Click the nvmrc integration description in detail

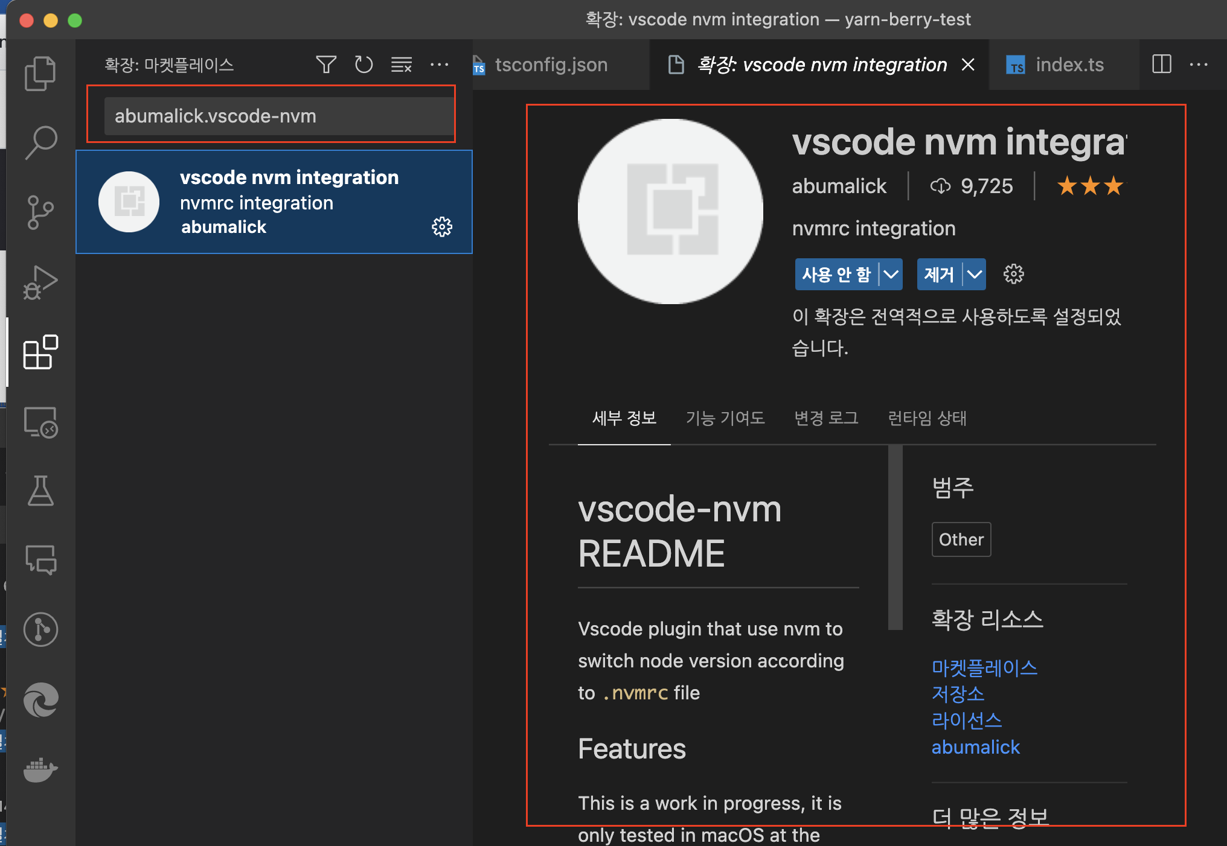[x=874, y=228]
